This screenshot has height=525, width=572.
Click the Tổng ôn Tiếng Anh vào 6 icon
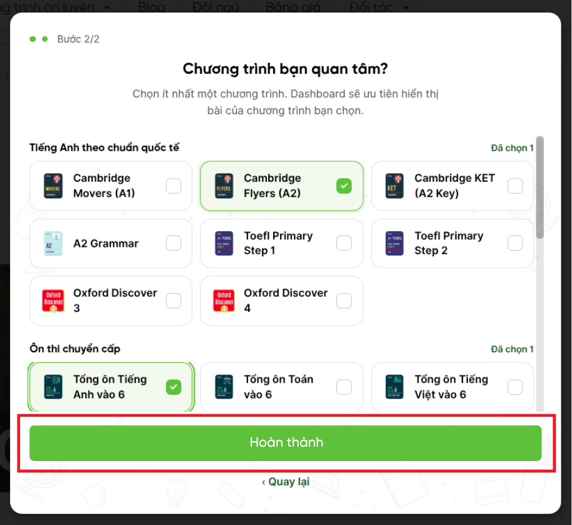(x=53, y=387)
